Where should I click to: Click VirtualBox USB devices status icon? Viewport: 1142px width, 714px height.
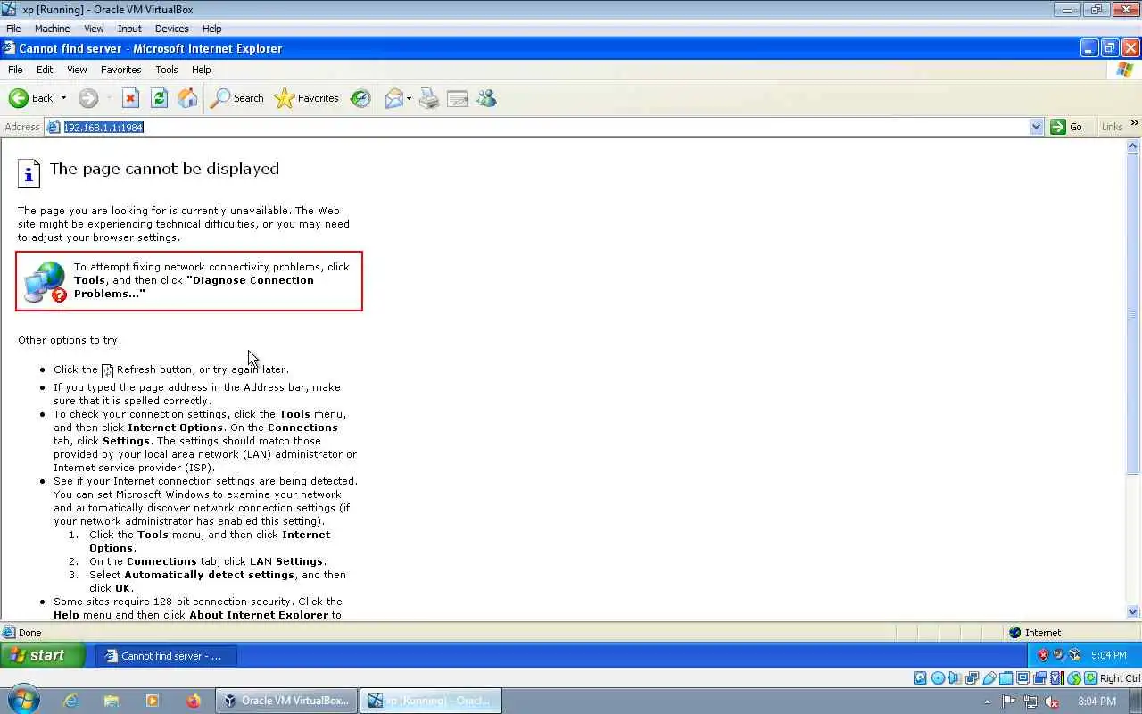[989, 678]
